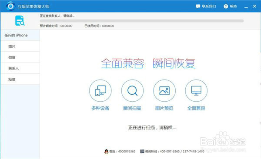This screenshot has height=159, width=261.
Task: Click the scan progress bar
Action: tap(142, 21)
